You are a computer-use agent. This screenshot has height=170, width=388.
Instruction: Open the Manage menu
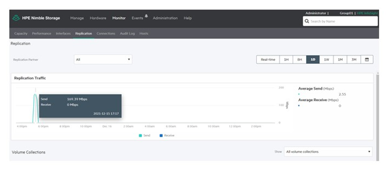[x=77, y=18]
